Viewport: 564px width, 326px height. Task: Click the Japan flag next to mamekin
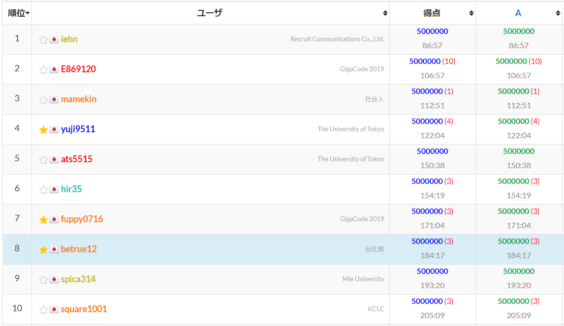coord(54,99)
